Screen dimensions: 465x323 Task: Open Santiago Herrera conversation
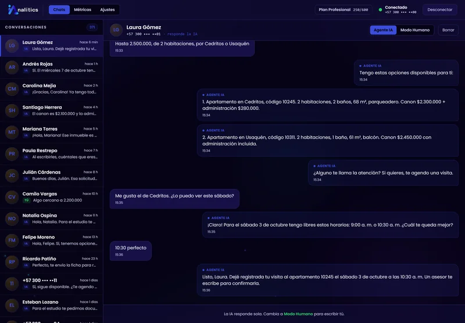[52, 111]
